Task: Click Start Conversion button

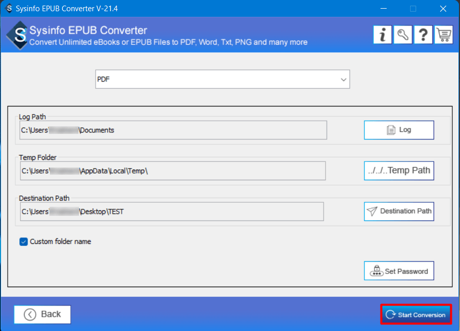Action: pyautogui.click(x=416, y=315)
